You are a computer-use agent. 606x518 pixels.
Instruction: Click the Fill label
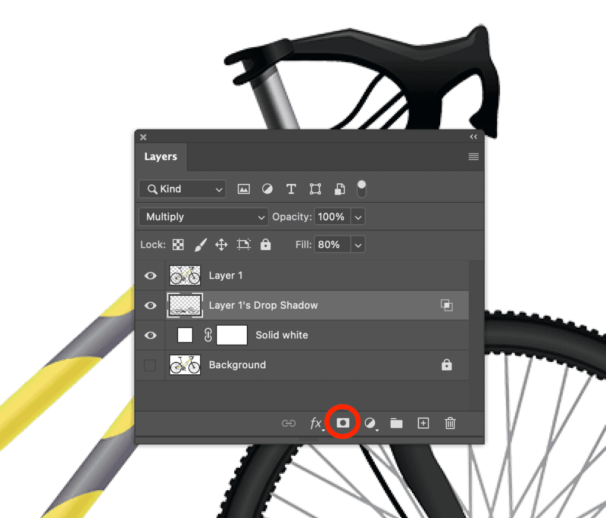(x=304, y=245)
